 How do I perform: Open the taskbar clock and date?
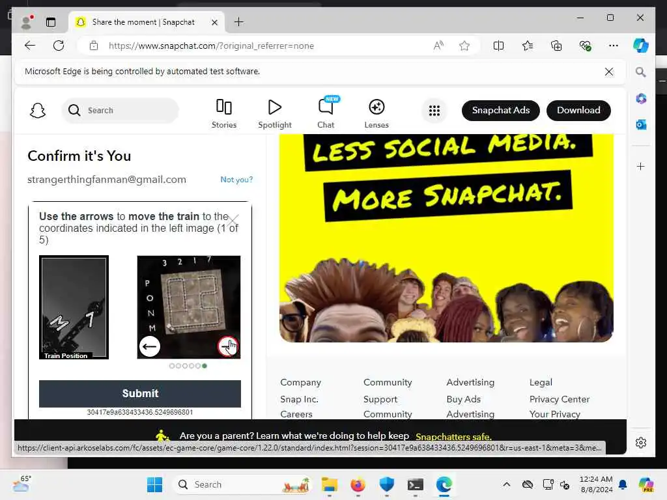[x=596, y=484]
